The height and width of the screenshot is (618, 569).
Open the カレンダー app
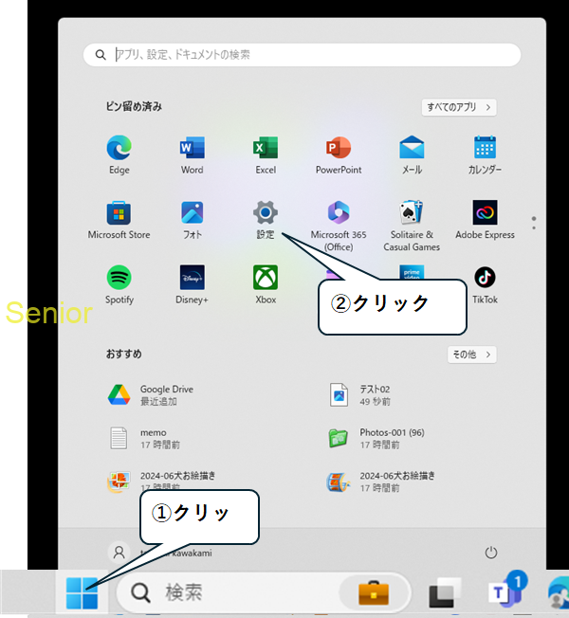click(x=485, y=148)
